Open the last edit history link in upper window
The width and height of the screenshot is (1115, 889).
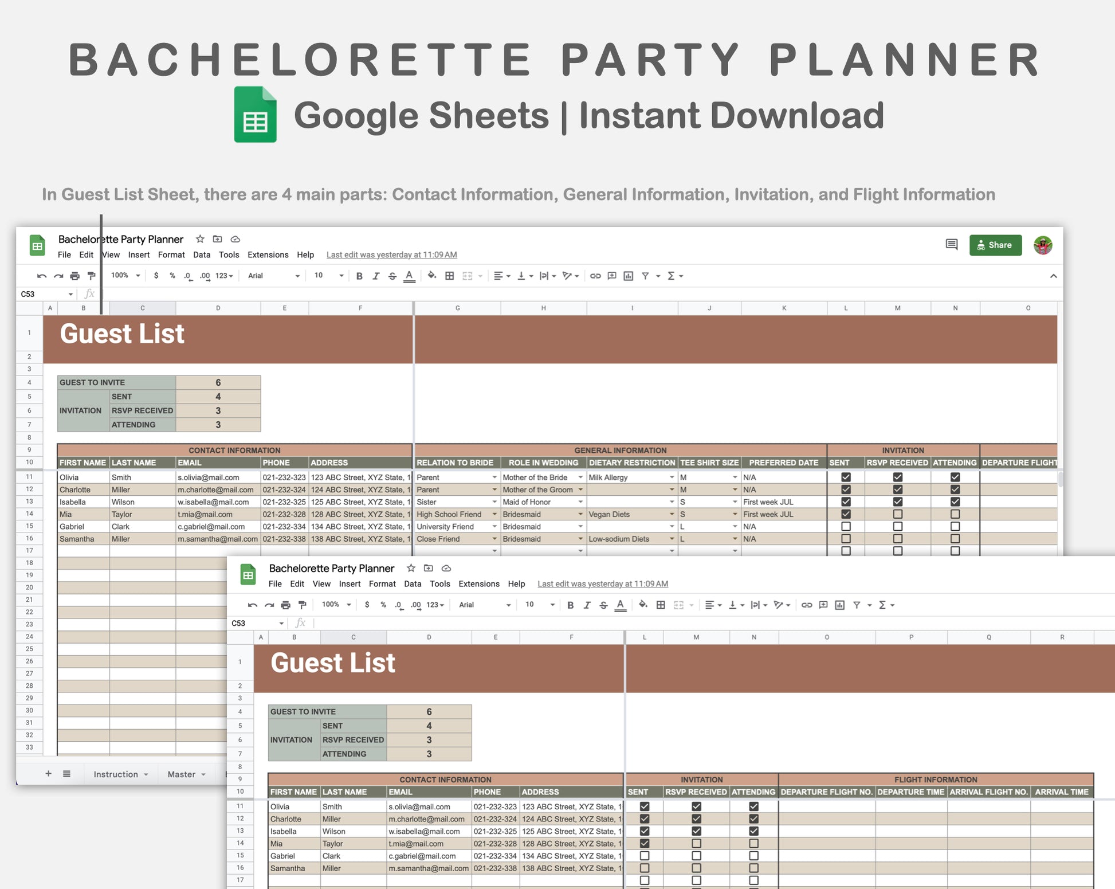pyautogui.click(x=391, y=255)
